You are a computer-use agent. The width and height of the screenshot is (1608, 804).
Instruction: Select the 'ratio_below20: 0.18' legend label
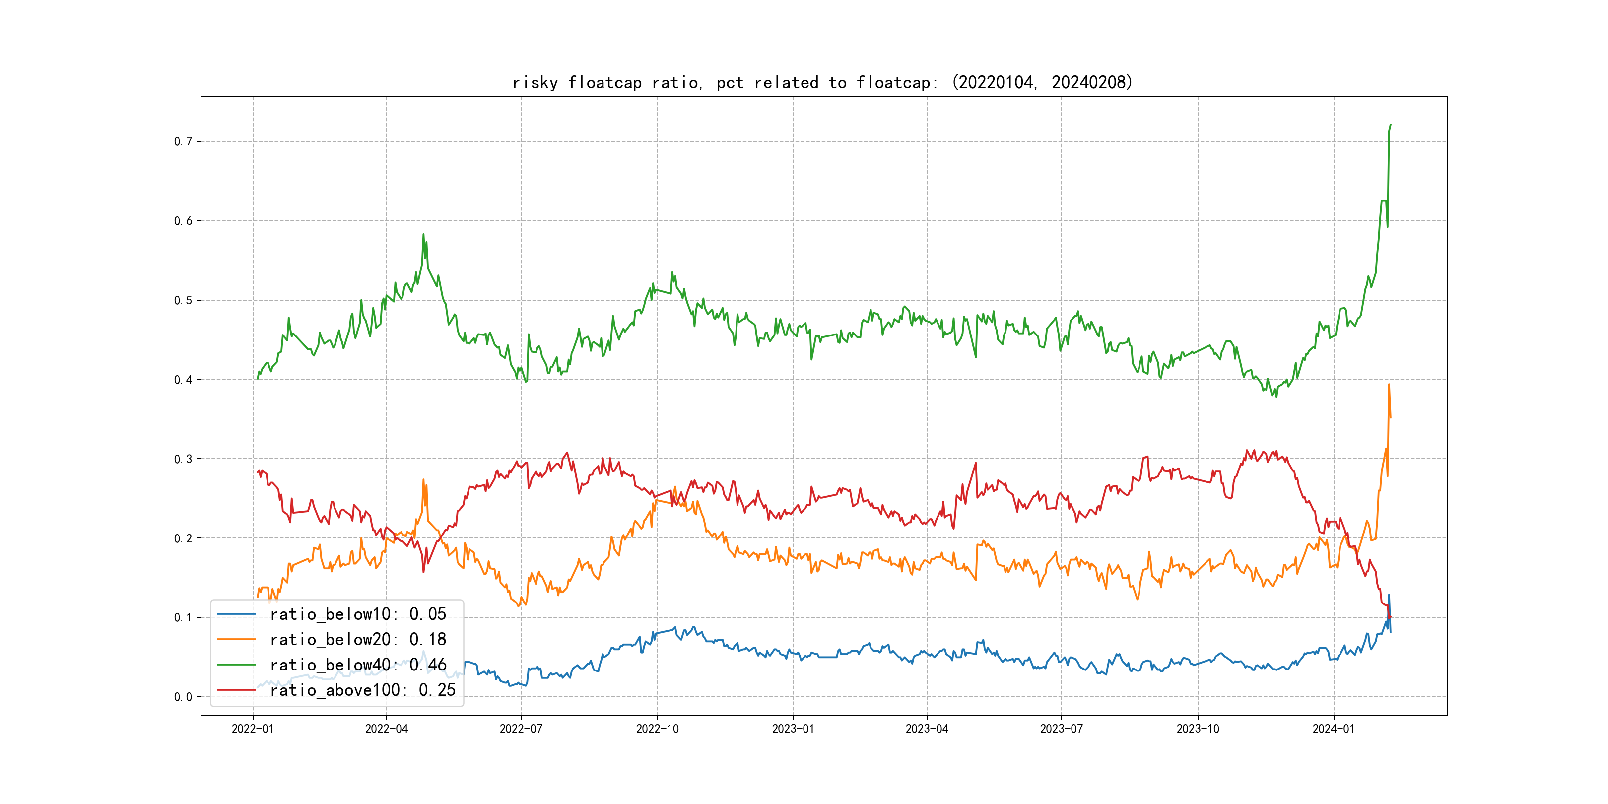click(358, 639)
